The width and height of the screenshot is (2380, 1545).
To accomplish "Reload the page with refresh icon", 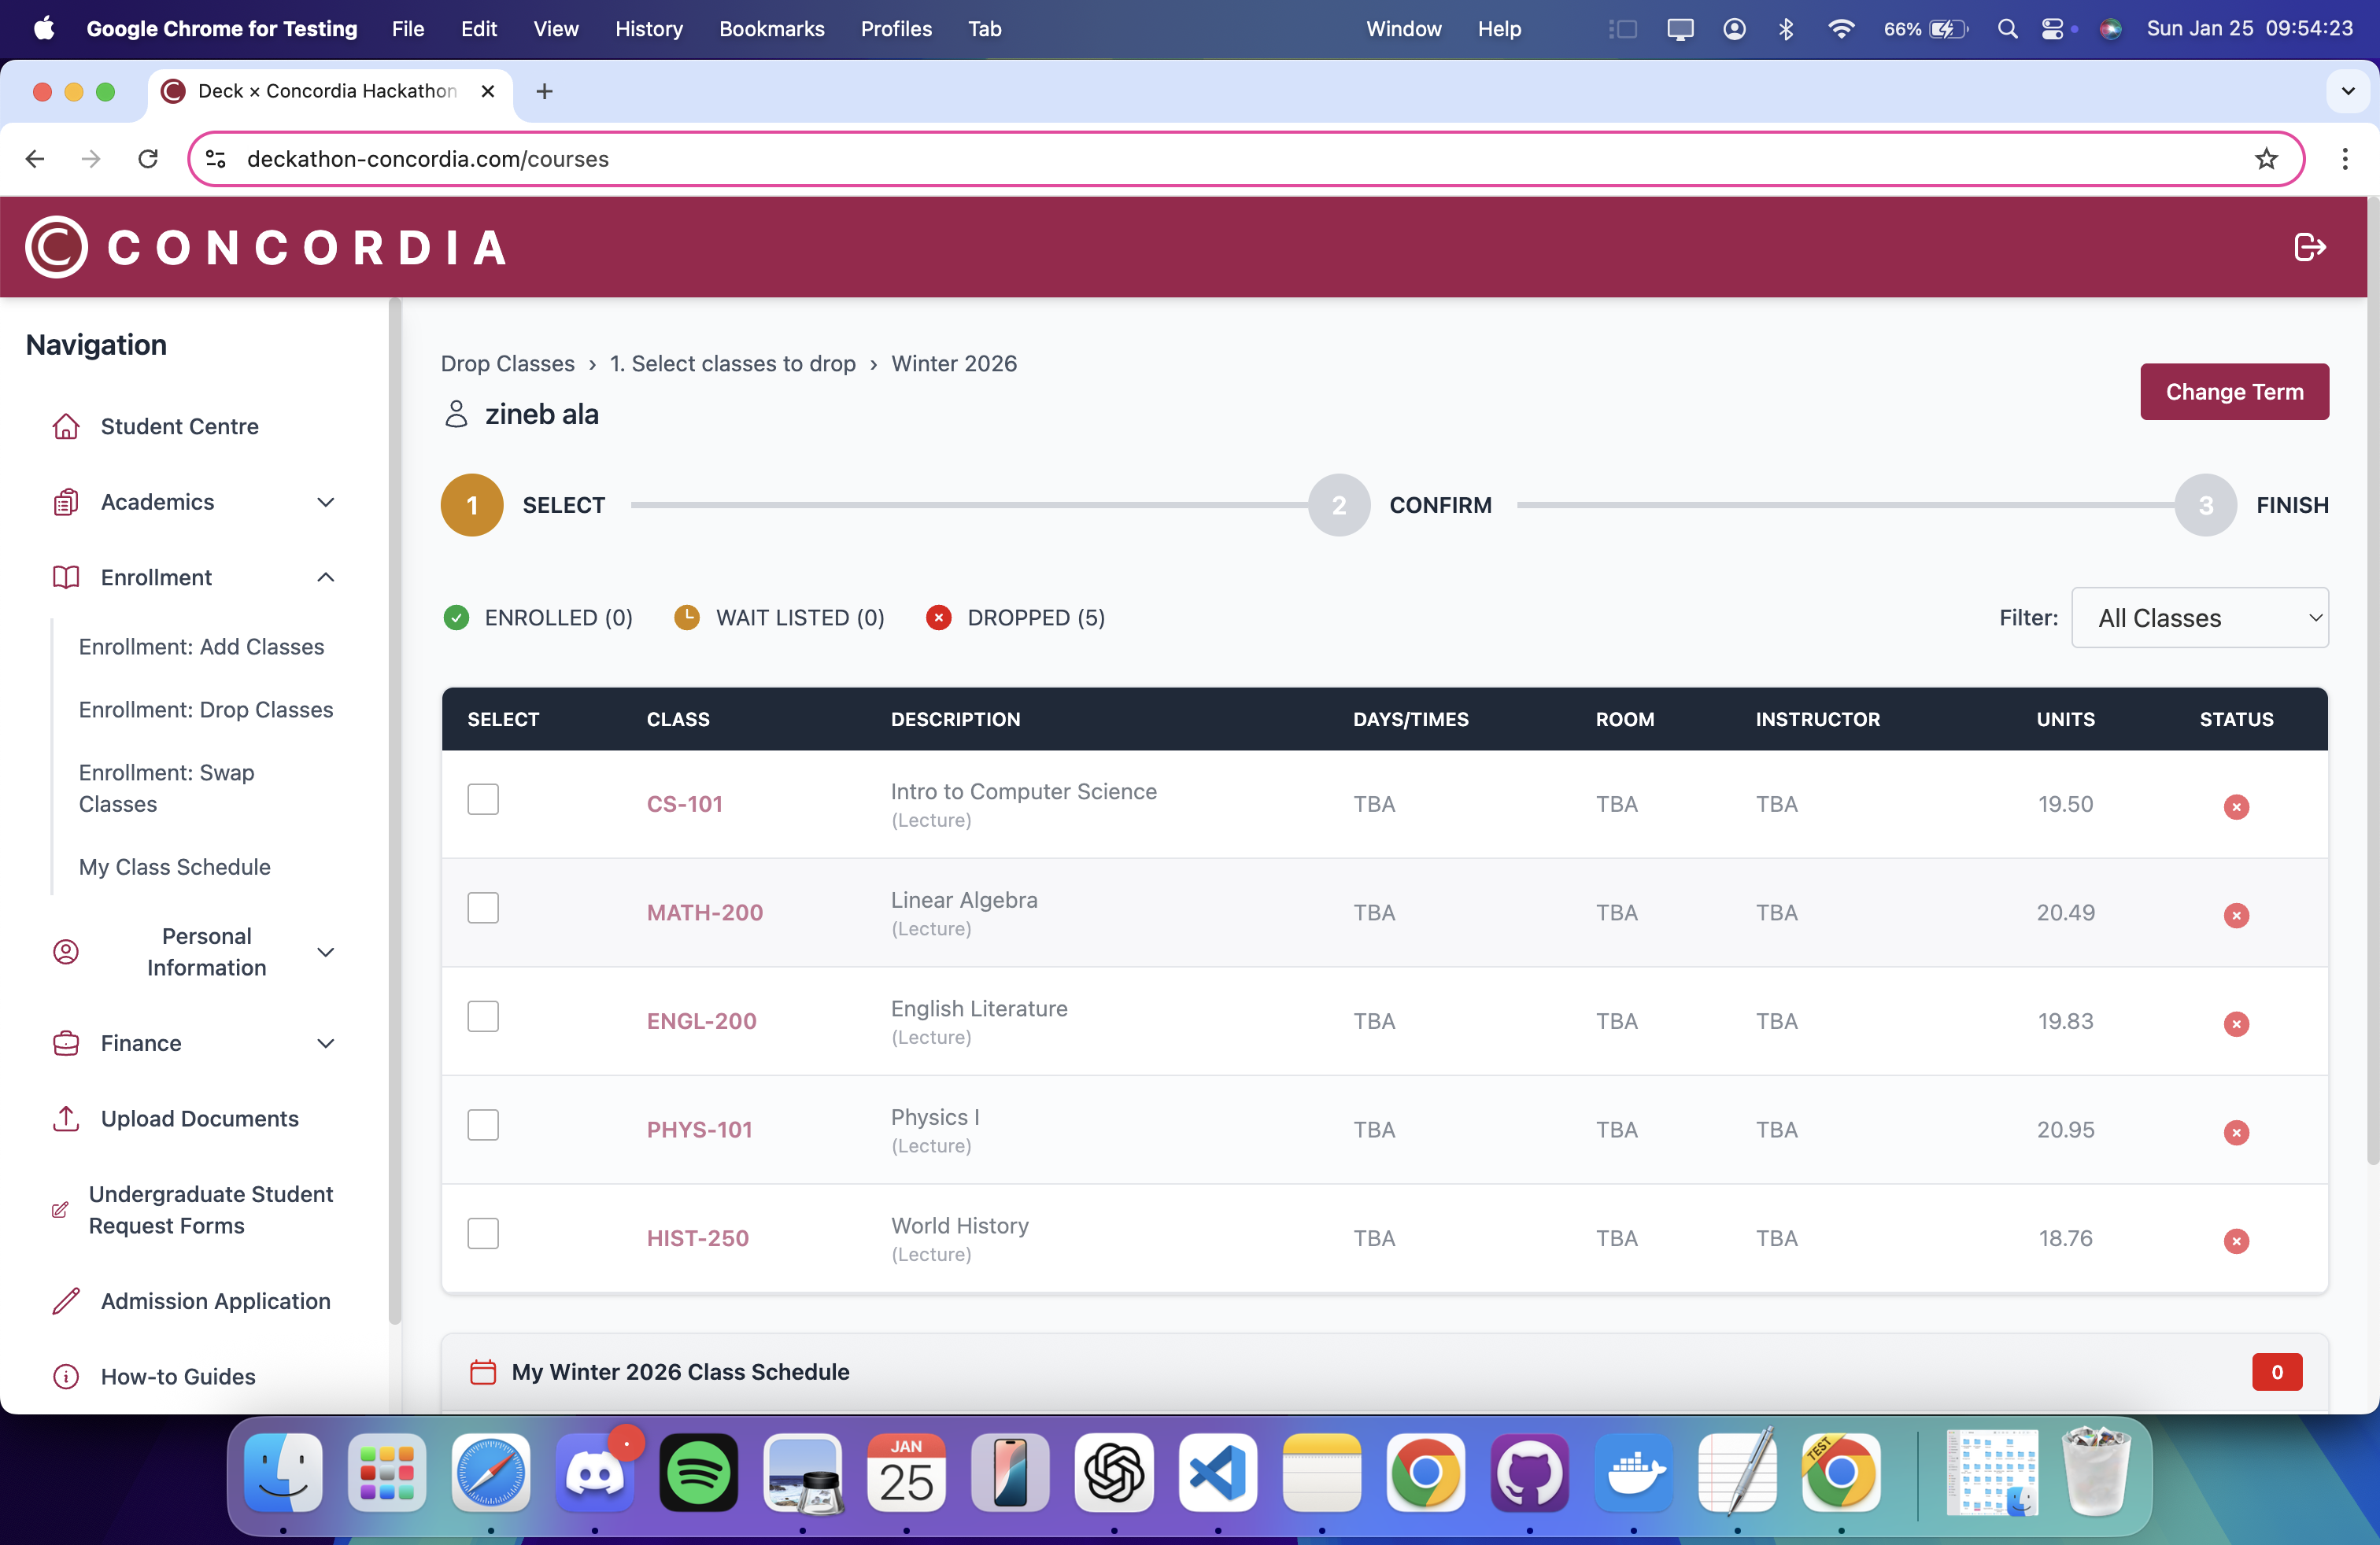I will (148, 159).
